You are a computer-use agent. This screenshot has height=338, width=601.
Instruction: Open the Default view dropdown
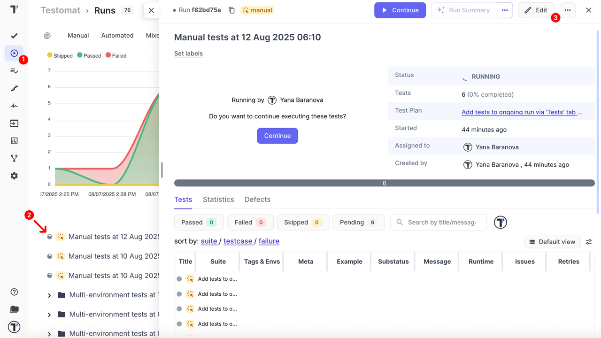click(x=552, y=242)
